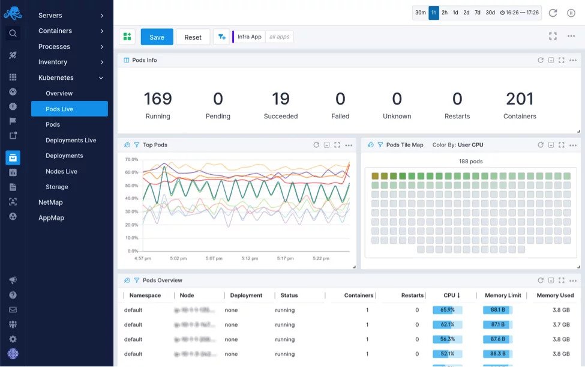
Task: Open the filter icon on Pods Overview
Action: point(136,280)
